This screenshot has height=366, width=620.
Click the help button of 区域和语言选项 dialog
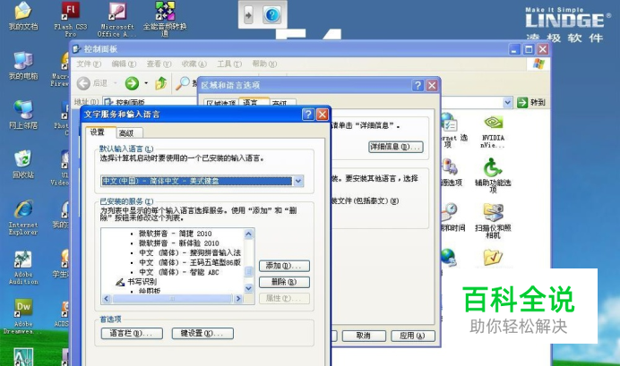pyautogui.click(x=418, y=85)
